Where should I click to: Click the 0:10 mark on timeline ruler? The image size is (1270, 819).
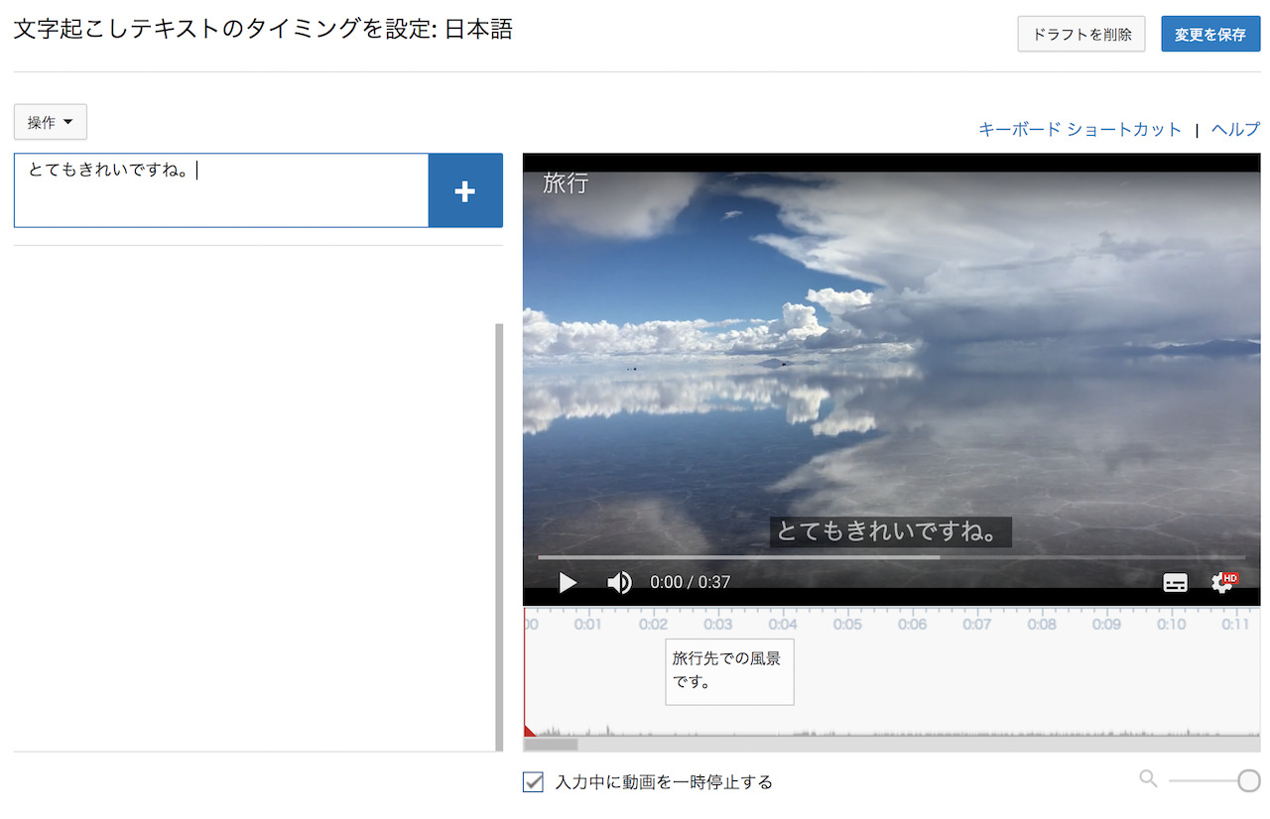point(1171,625)
